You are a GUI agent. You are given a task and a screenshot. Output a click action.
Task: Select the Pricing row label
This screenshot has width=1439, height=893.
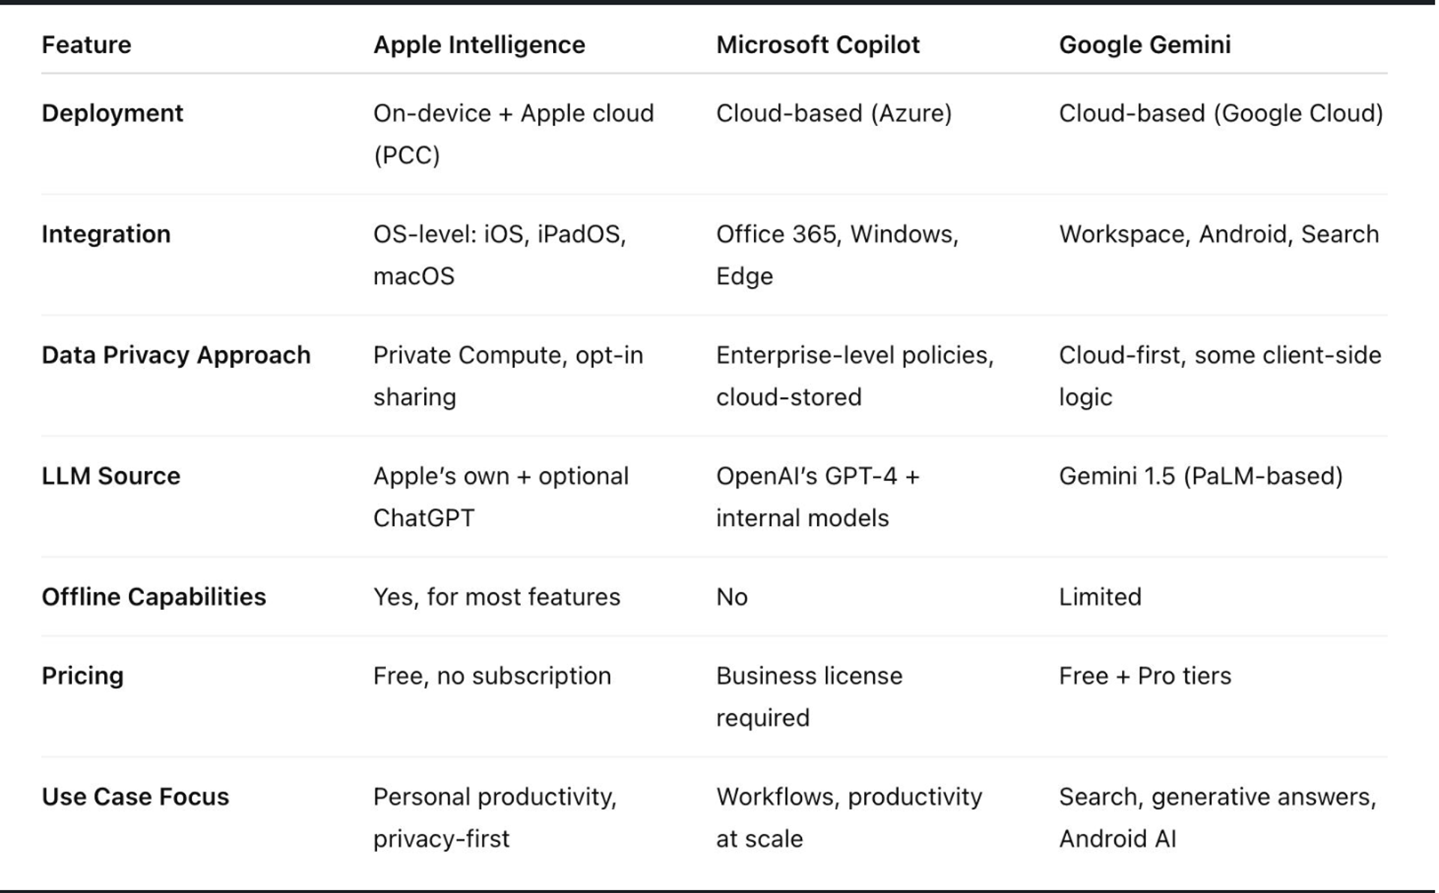pyautogui.click(x=82, y=676)
